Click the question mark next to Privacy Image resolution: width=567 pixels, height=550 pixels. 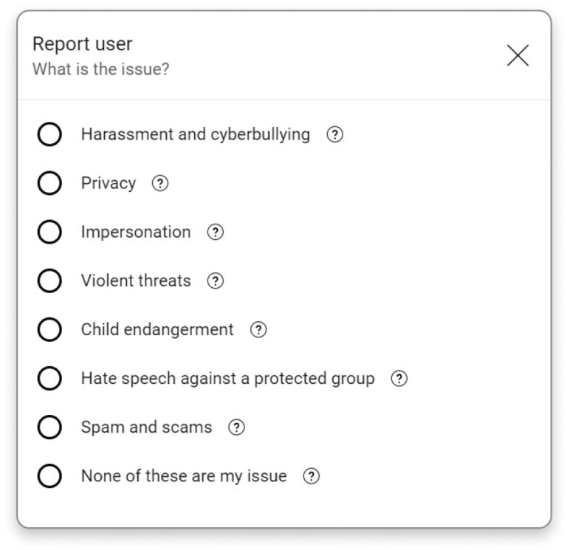tap(160, 183)
